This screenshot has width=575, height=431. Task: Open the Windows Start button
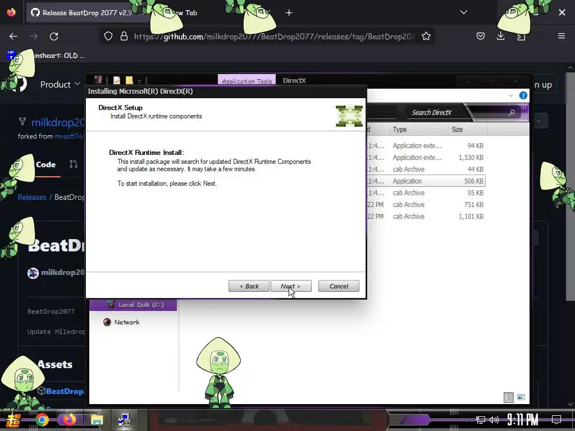(13, 420)
